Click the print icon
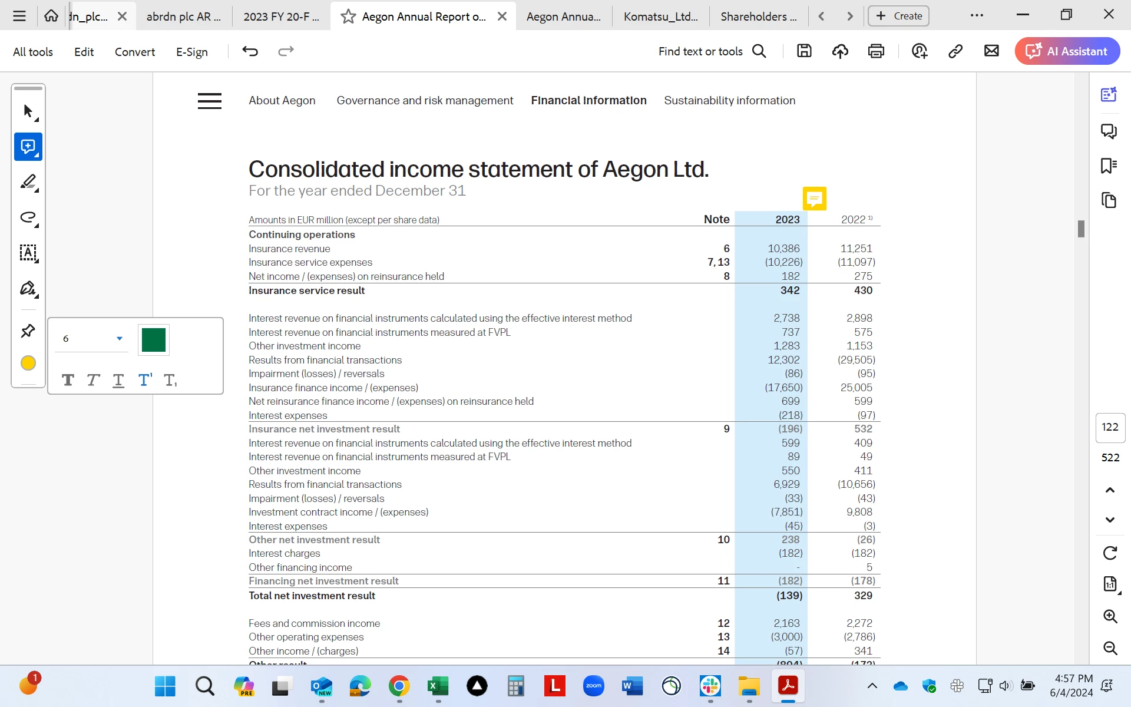Image resolution: width=1131 pixels, height=707 pixels. coord(876,51)
